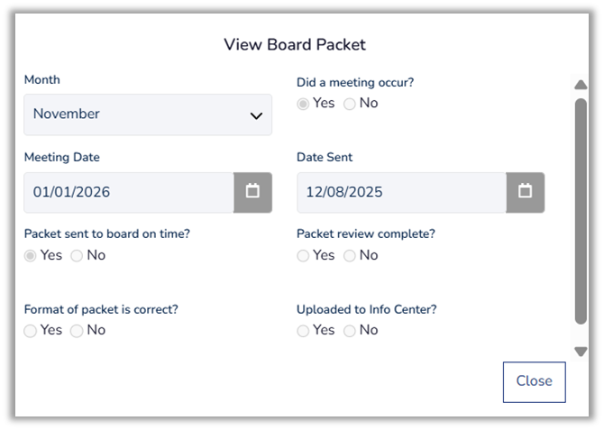Mark Packet review complete as No
Image resolution: width=604 pixels, height=430 pixels.
click(350, 256)
